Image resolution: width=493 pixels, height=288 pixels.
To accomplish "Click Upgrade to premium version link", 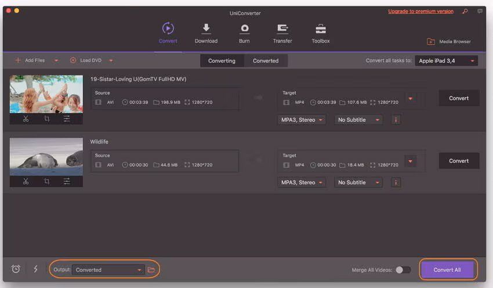I will 420,12.
